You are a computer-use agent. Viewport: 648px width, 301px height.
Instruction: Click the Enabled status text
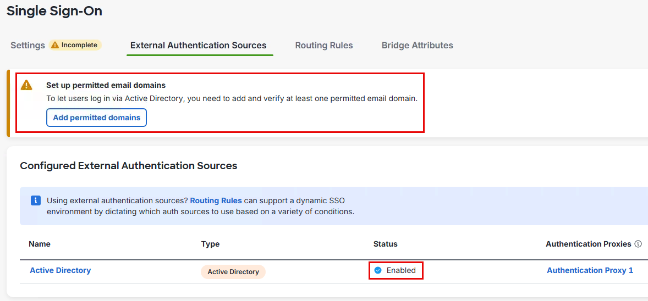click(x=401, y=270)
